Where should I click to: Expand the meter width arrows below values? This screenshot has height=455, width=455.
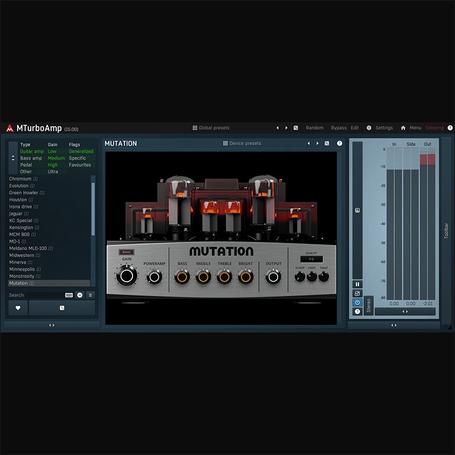(x=405, y=311)
